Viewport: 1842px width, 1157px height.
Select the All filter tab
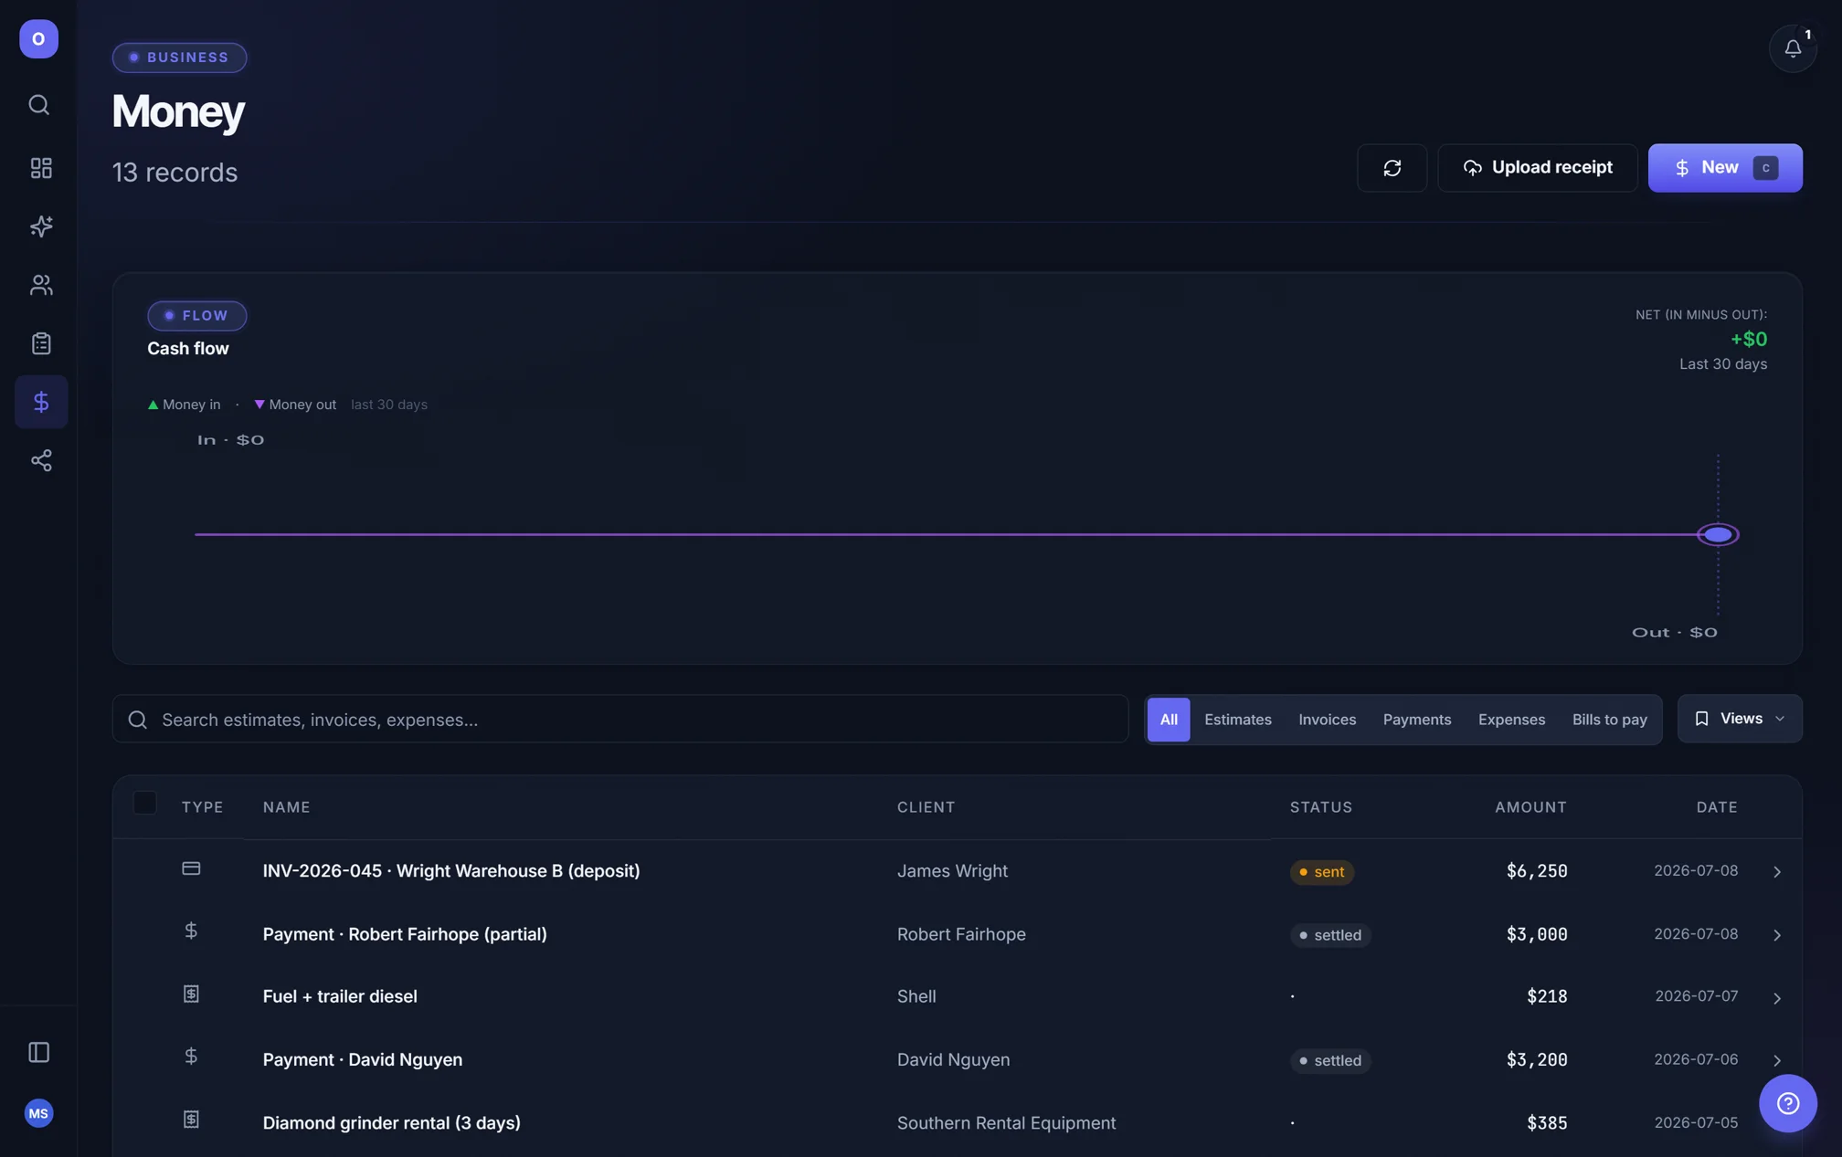pyautogui.click(x=1169, y=720)
